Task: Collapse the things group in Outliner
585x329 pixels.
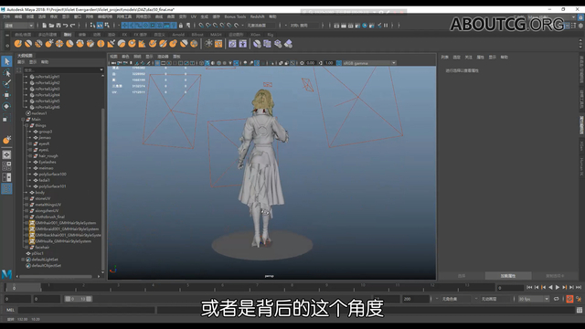Action: point(27,125)
